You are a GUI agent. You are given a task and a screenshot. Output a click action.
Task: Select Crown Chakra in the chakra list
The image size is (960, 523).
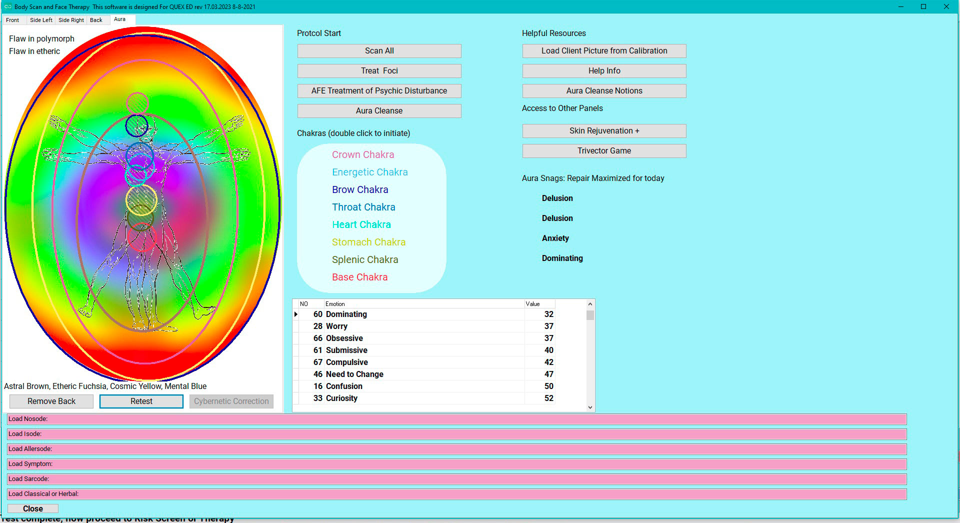coord(363,155)
